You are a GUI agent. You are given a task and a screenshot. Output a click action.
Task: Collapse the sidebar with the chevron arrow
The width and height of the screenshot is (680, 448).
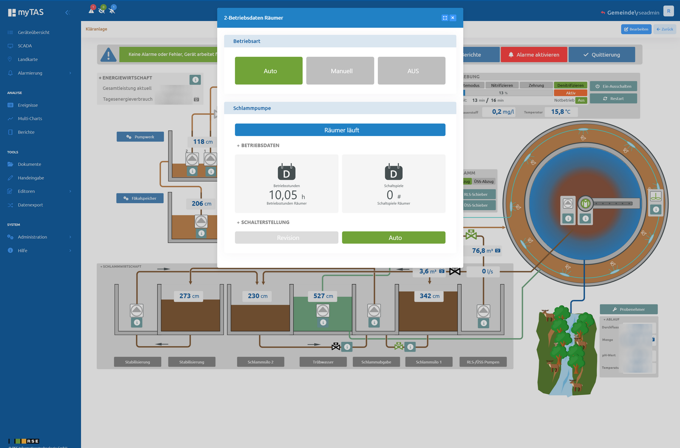(x=67, y=13)
